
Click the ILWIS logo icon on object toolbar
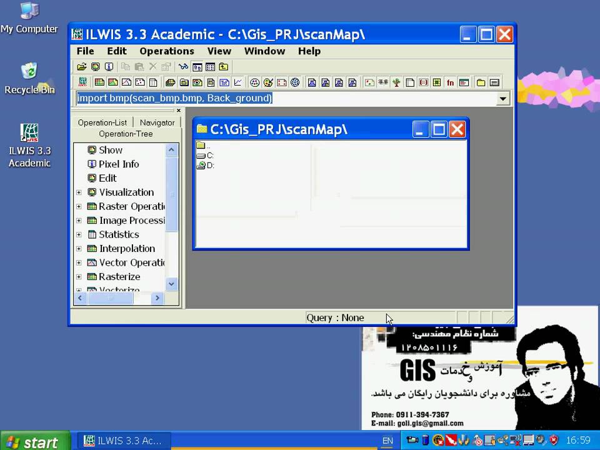[x=82, y=82]
